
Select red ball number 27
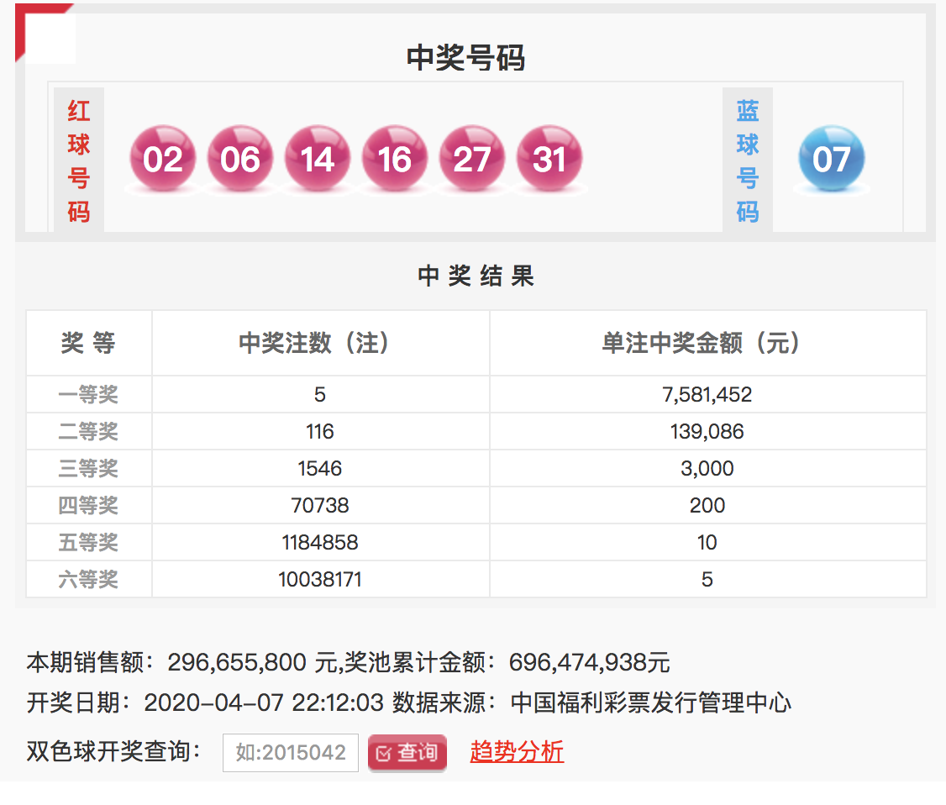471,159
